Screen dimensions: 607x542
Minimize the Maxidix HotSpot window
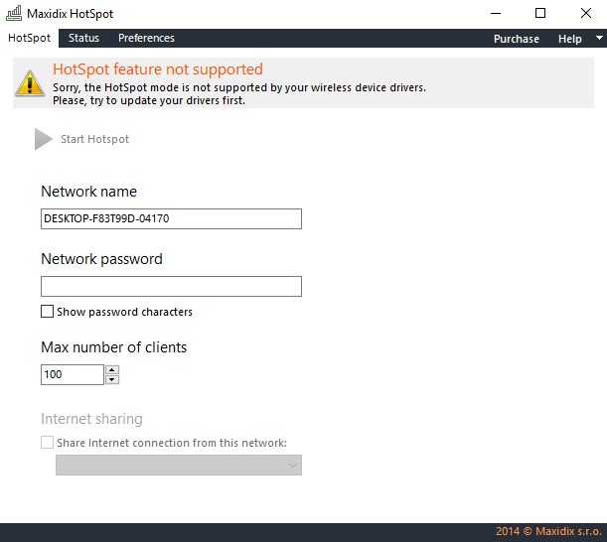coord(496,14)
